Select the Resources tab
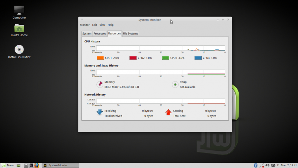Screen dimensions: 298x168 (x=115, y=33)
